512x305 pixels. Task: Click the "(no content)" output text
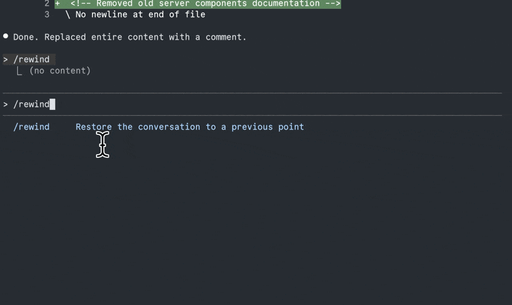pos(60,71)
